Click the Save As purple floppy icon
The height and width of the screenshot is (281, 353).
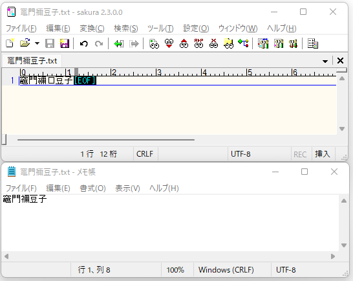click(x=64, y=43)
